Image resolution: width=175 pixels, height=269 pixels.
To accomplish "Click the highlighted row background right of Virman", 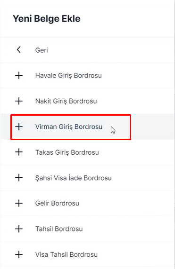I will (152, 127).
